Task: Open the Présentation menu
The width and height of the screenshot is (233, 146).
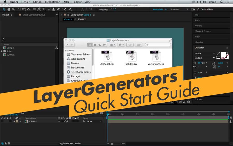Action: pos(53,2)
